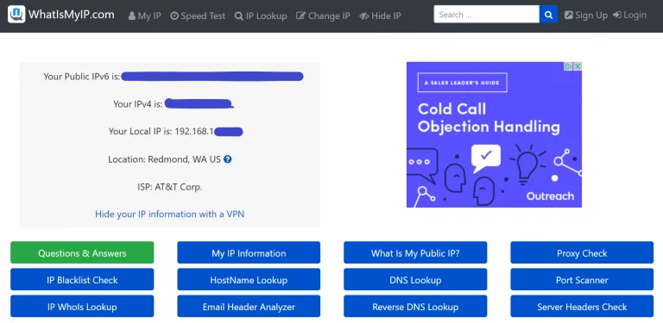Screen dimensions: 663x323
Task: Focus the Search input field
Action: pyautogui.click(x=487, y=15)
